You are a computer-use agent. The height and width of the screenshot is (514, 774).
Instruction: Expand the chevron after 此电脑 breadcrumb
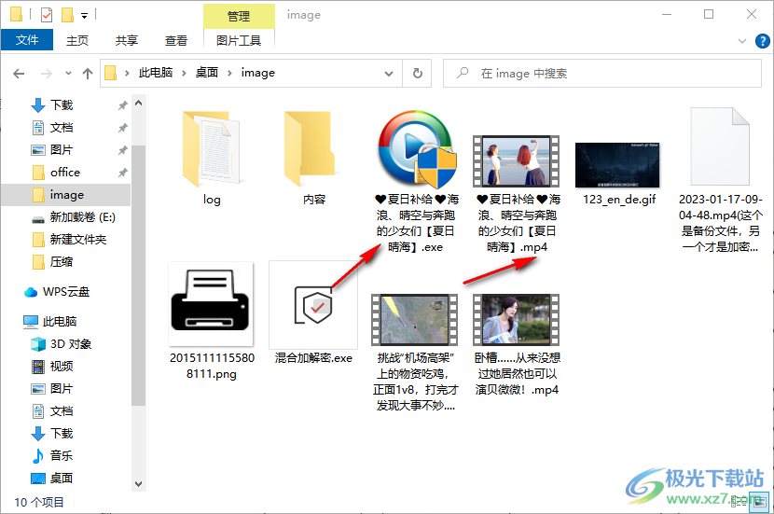[x=184, y=73]
